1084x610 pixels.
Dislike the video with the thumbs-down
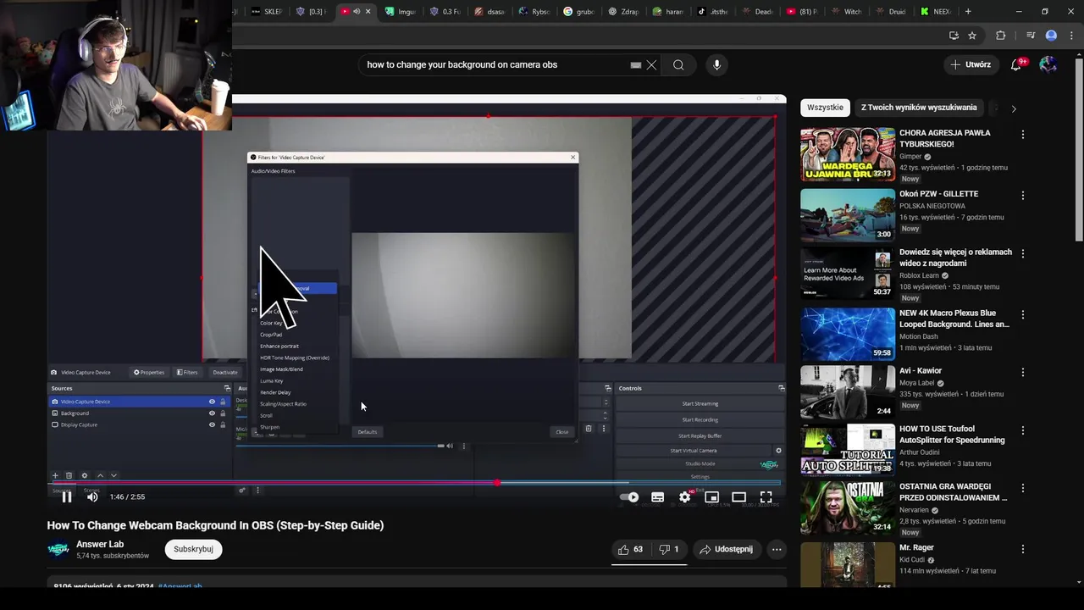(x=669, y=549)
